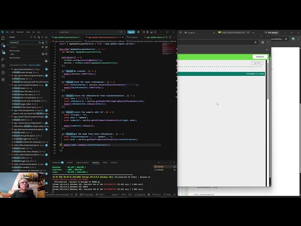Switch to the Ports panel tab
This screenshot has width=301, height=226.
click(x=105, y=162)
